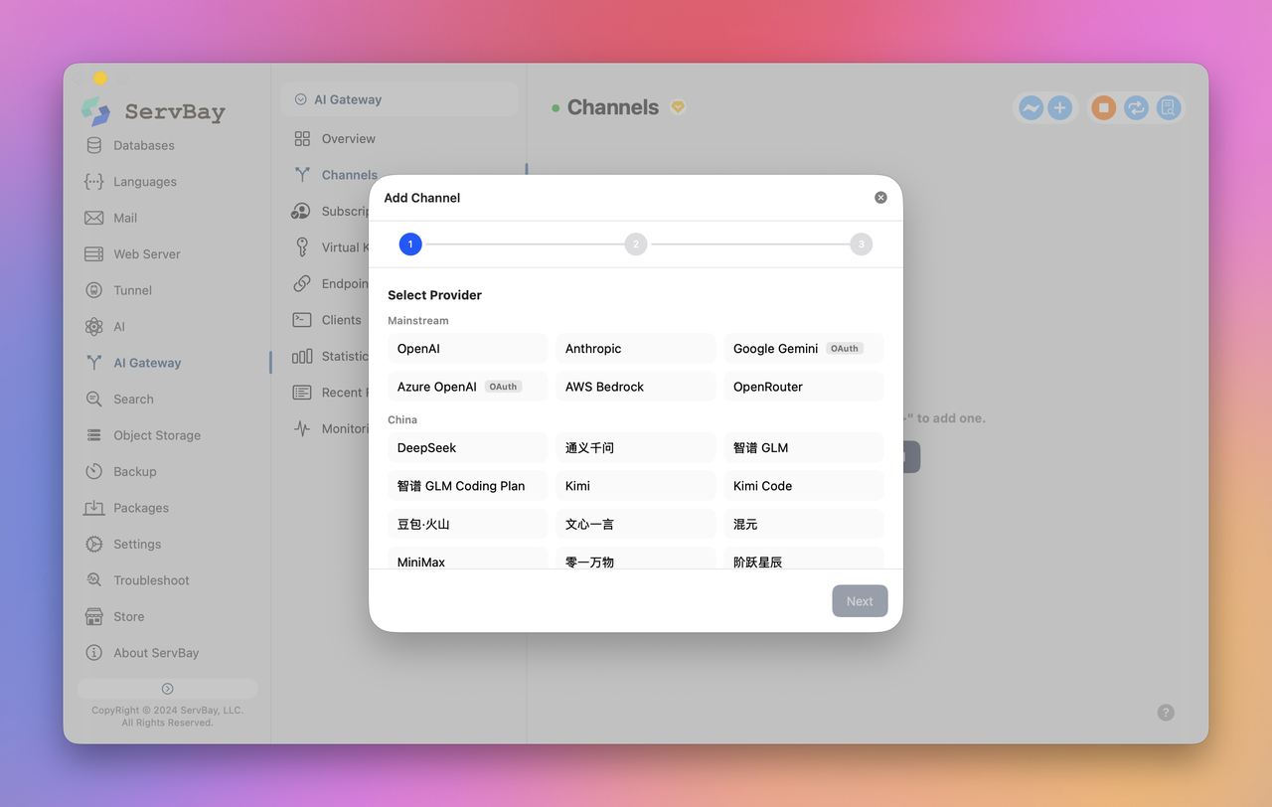The width and height of the screenshot is (1272, 807).
Task: Select the 豆包·火山 provider
Action: point(468,524)
